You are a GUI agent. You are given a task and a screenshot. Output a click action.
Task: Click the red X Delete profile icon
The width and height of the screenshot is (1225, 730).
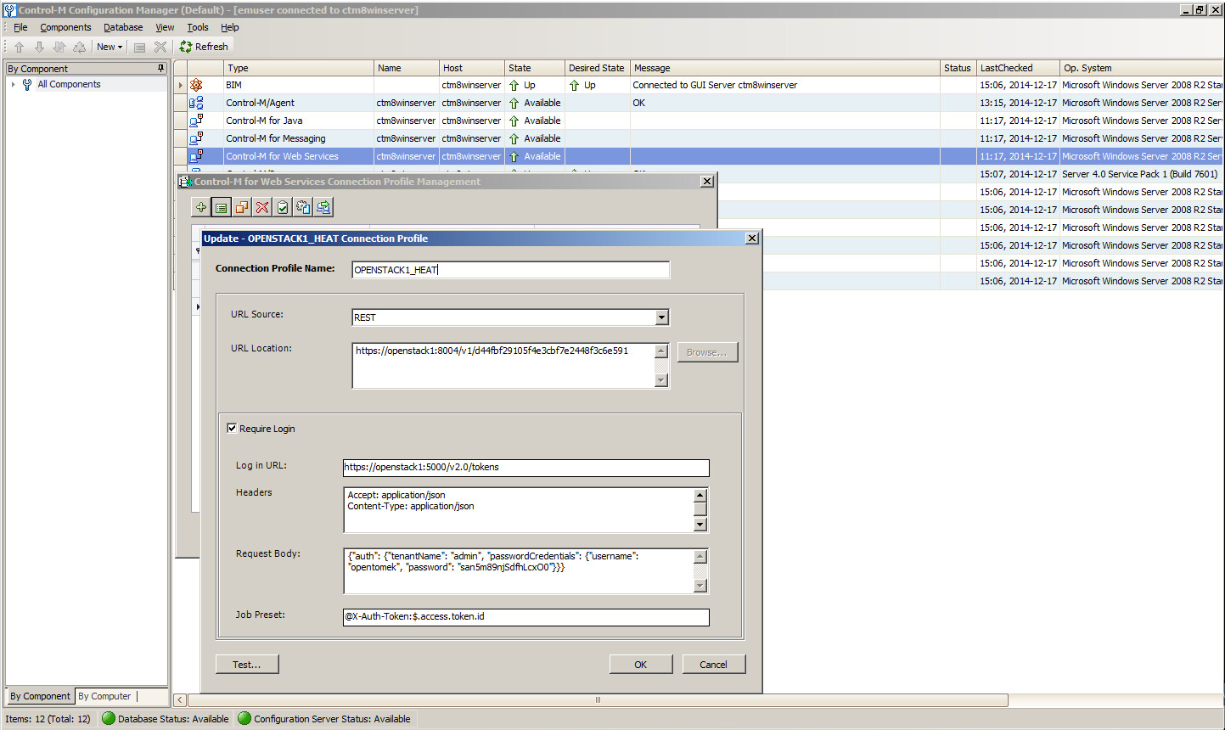262,207
